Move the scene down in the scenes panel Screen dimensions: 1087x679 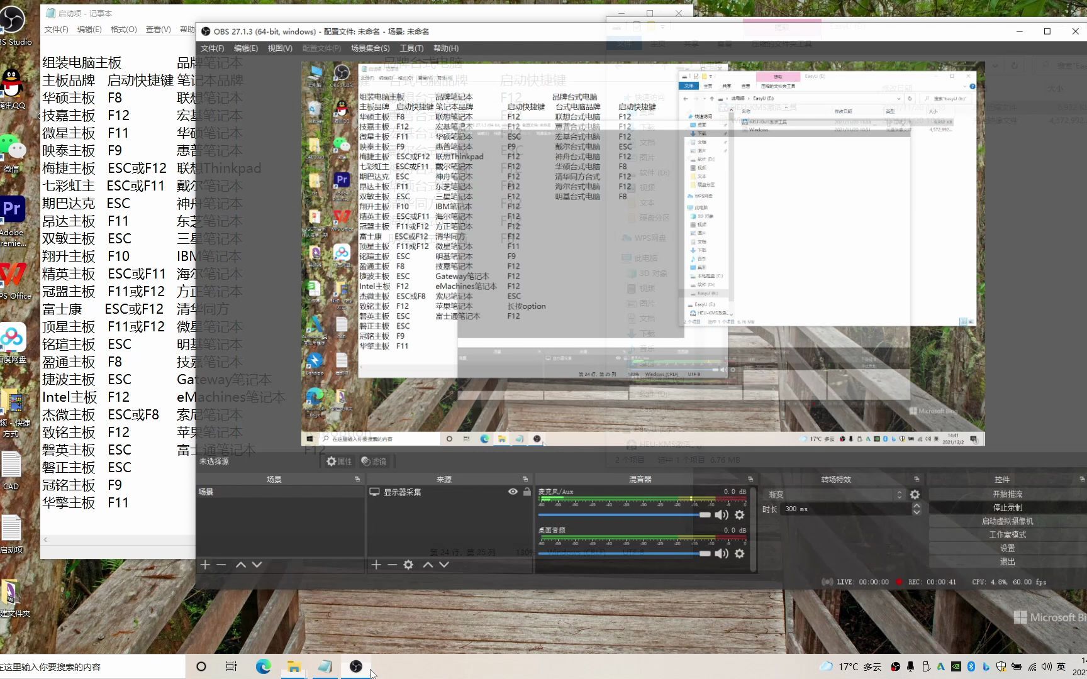click(257, 565)
